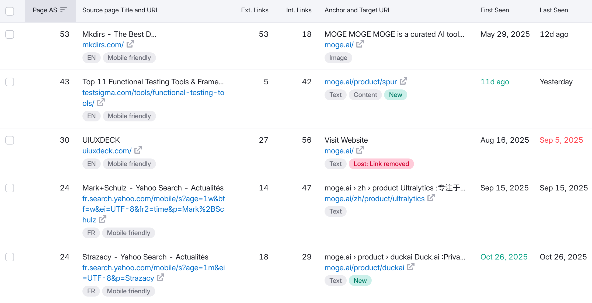This screenshot has height=303, width=592.
Task: Click external link icon beside moge.ai/product/spur
Action: pos(403,81)
